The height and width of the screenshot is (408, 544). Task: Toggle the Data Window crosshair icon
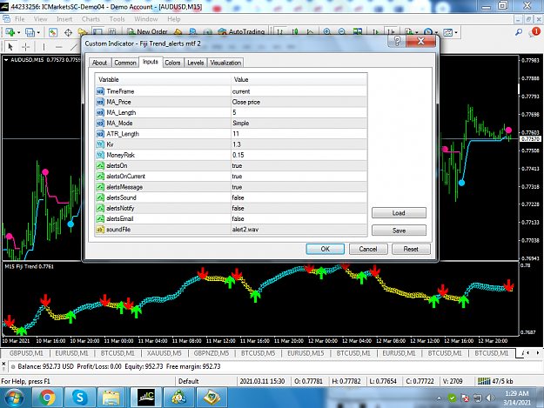(x=68, y=32)
